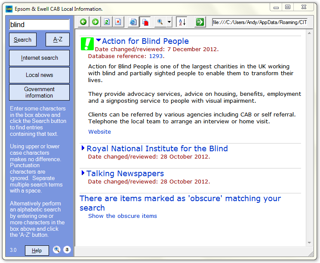Open the zoom dropdown arrow in toolbar

coord(169,22)
